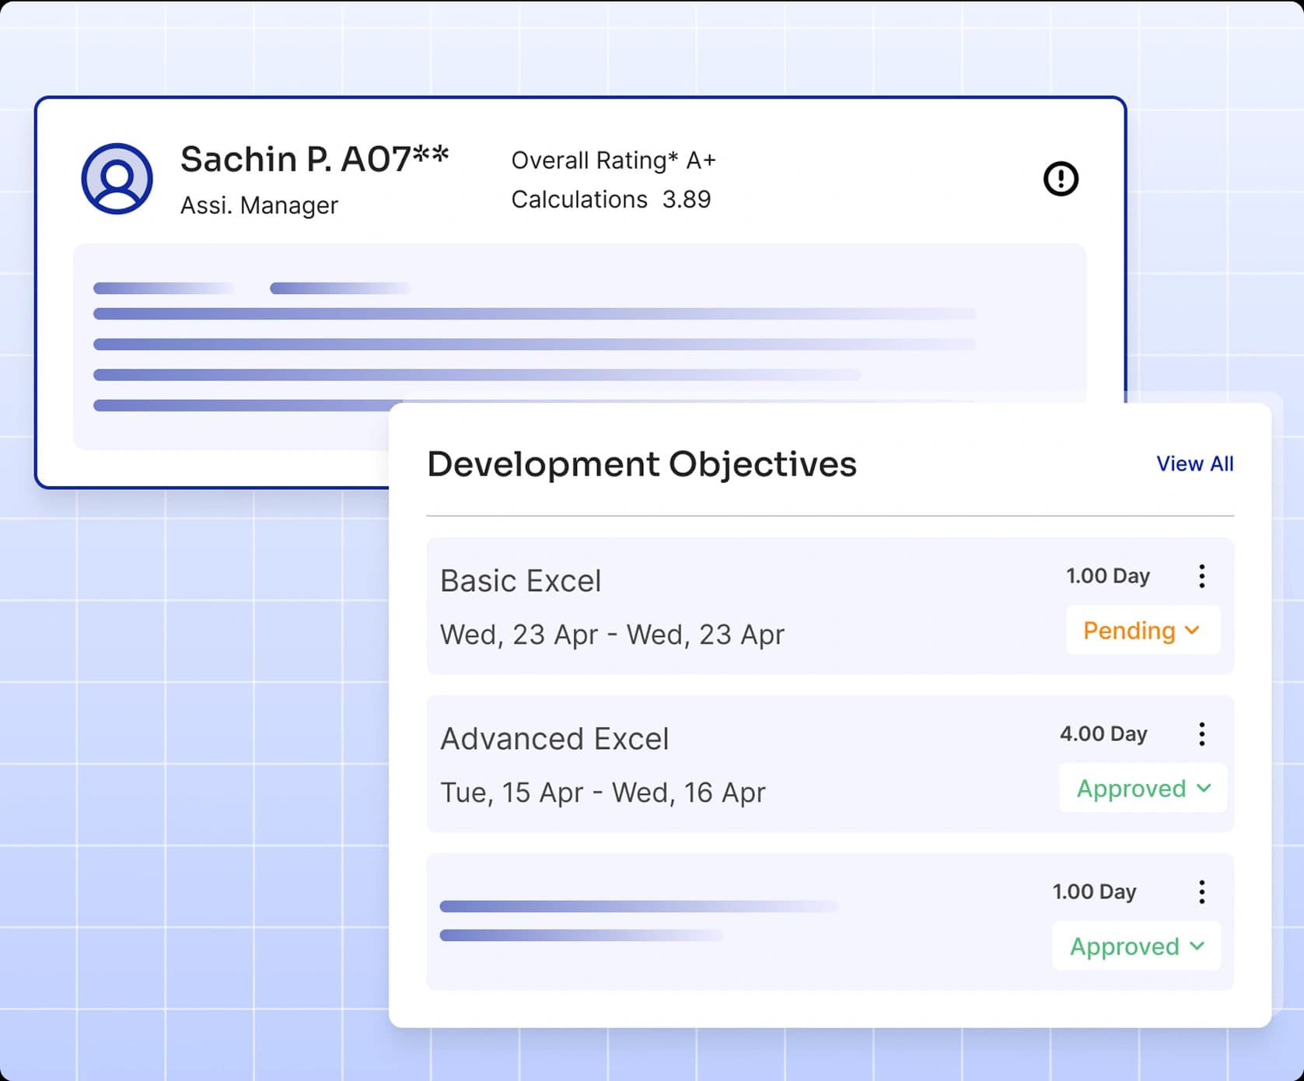Viewport: 1304px width, 1081px height.
Task: Click the three-dot menu on the bottom objective
Action: (x=1201, y=891)
